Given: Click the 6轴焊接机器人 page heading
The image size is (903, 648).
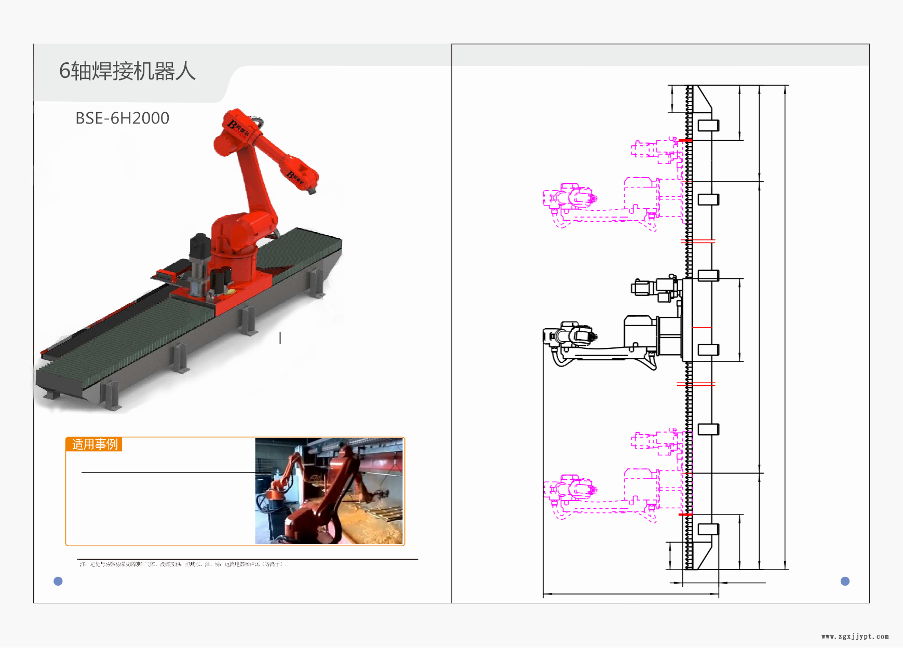Looking at the screenshot, I should [127, 71].
